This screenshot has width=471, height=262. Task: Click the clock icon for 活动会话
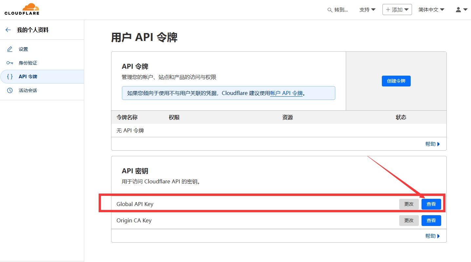click(10, 90)
